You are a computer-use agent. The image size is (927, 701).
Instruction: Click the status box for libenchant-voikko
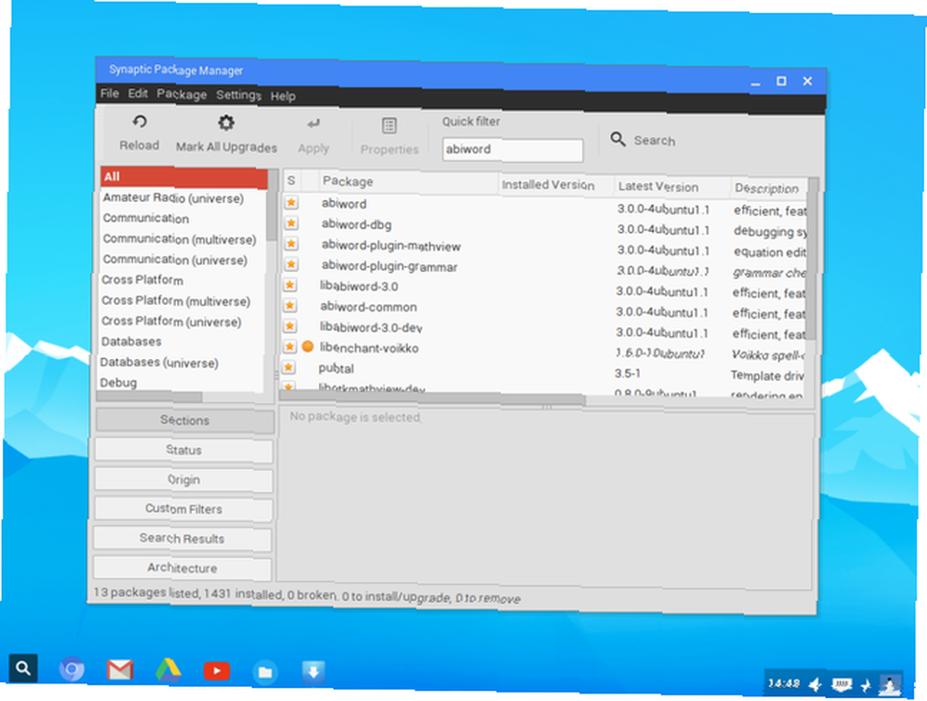[289, 347]
